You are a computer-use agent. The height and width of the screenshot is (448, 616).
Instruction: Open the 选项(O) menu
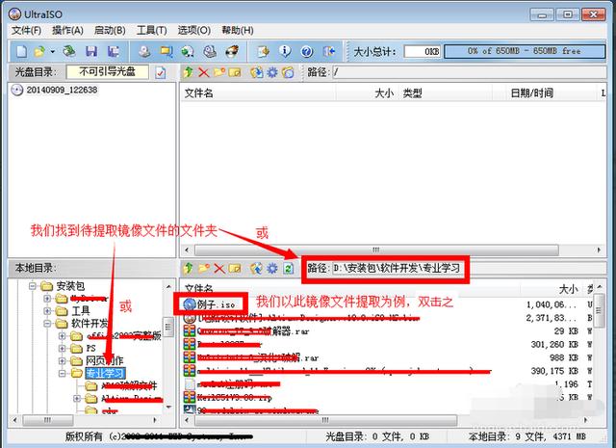coord(194,30)
